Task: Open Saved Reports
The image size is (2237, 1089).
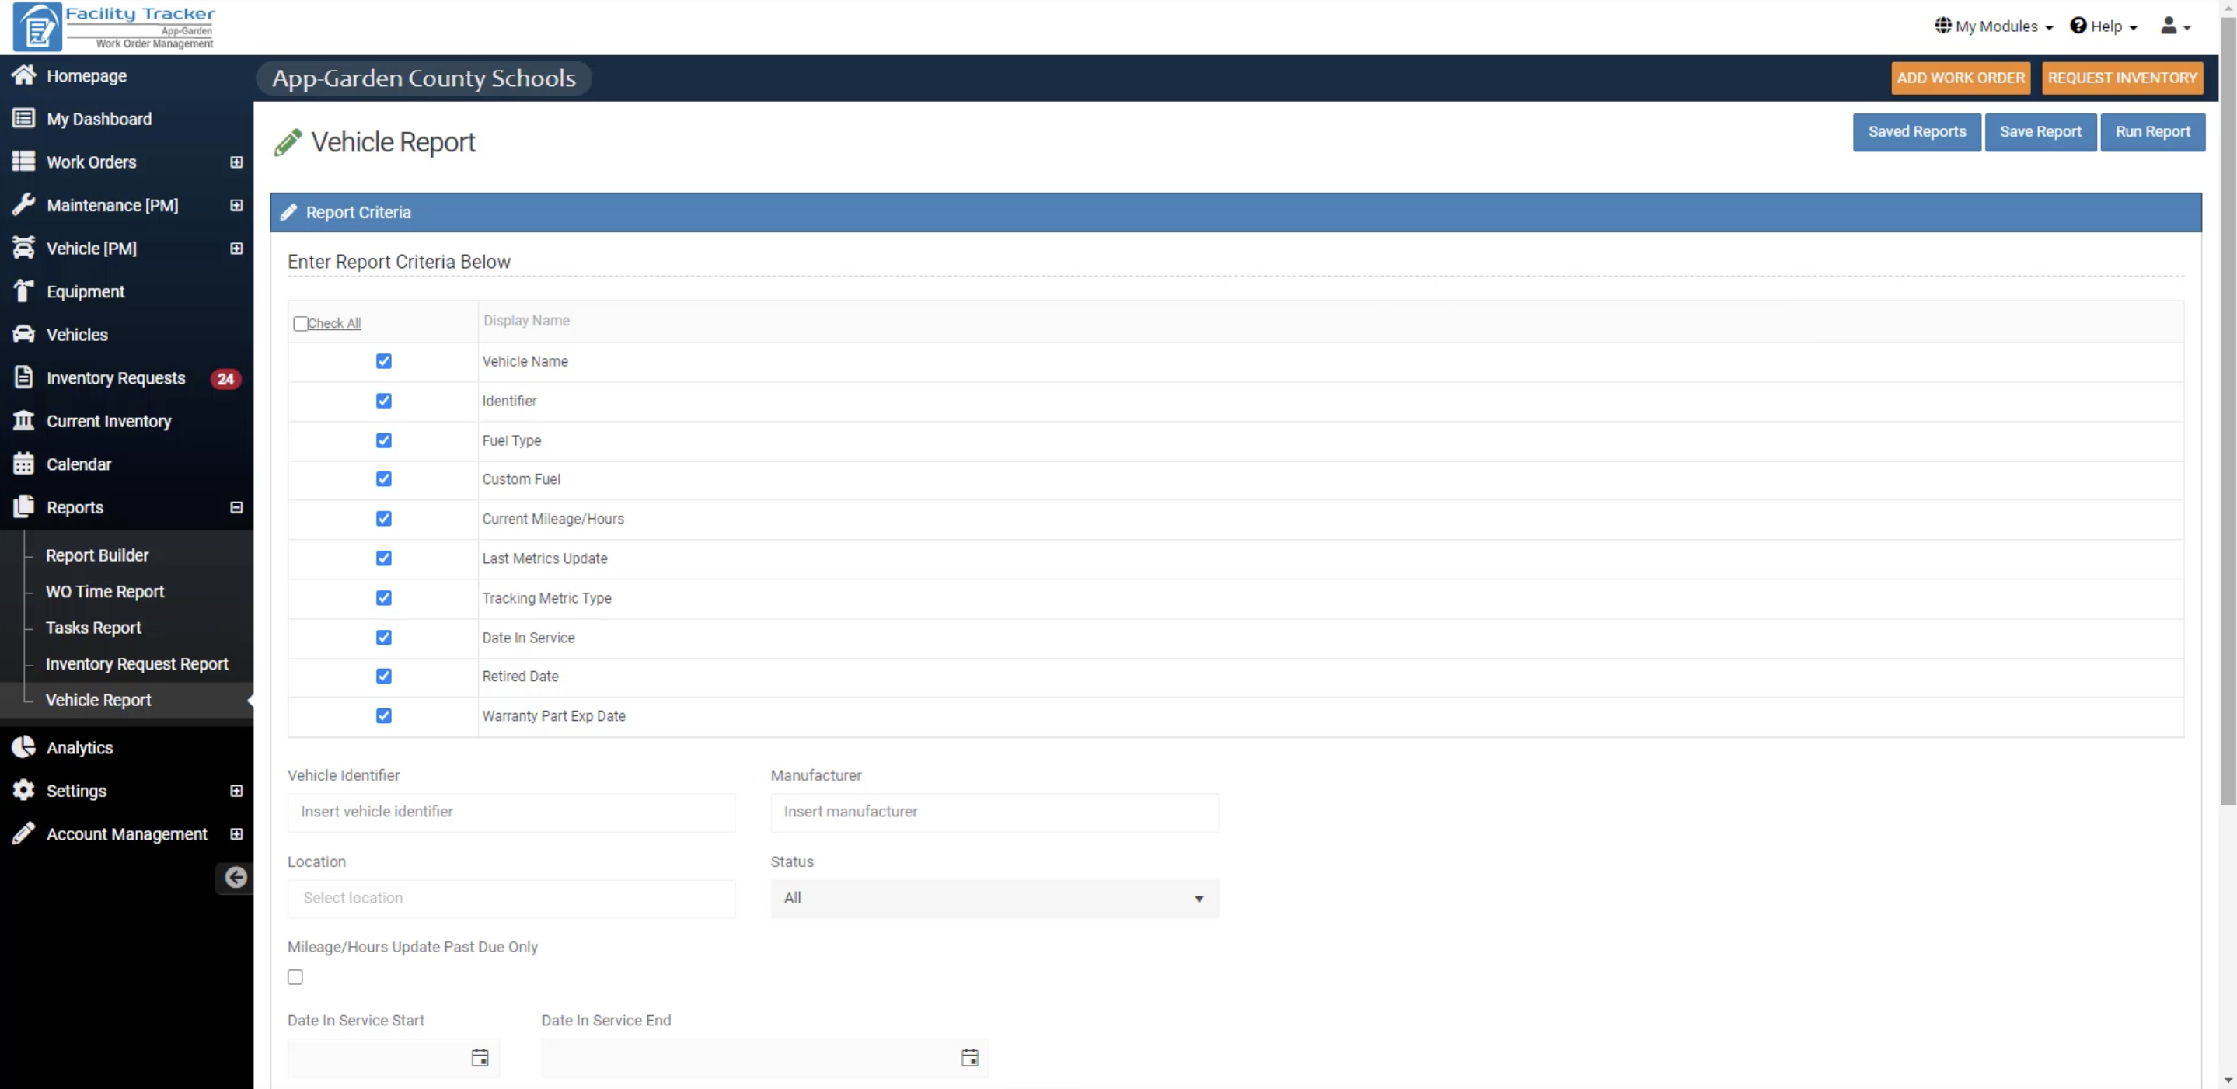Action: [x=1918, y=132]
